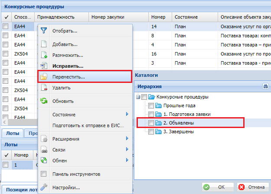Image resolution: width=271 pixels, height=194 pixels.
Task: Toggle the Панель инструментов checkbox
Action: click(x=43, y=174)
